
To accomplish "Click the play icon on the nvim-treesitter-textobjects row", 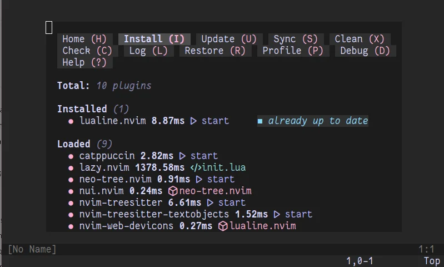I will click(277, 214).
